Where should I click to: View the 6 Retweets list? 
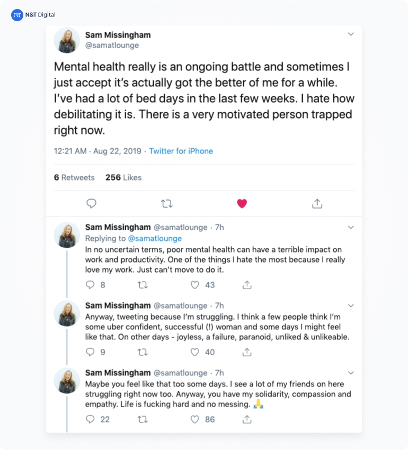coord(74,177)
